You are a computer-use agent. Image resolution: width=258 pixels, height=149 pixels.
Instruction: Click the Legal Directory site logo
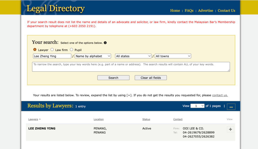pyautogui.click(x=56, y=8)
